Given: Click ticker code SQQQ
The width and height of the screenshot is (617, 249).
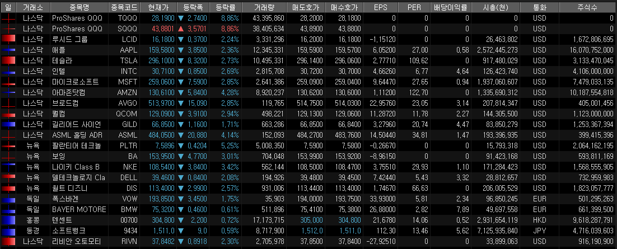Looking at the screenshot, I should 128,29.
